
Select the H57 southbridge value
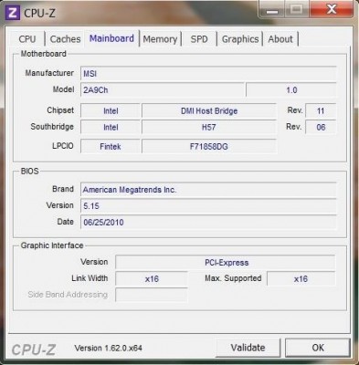click(209, 127)
